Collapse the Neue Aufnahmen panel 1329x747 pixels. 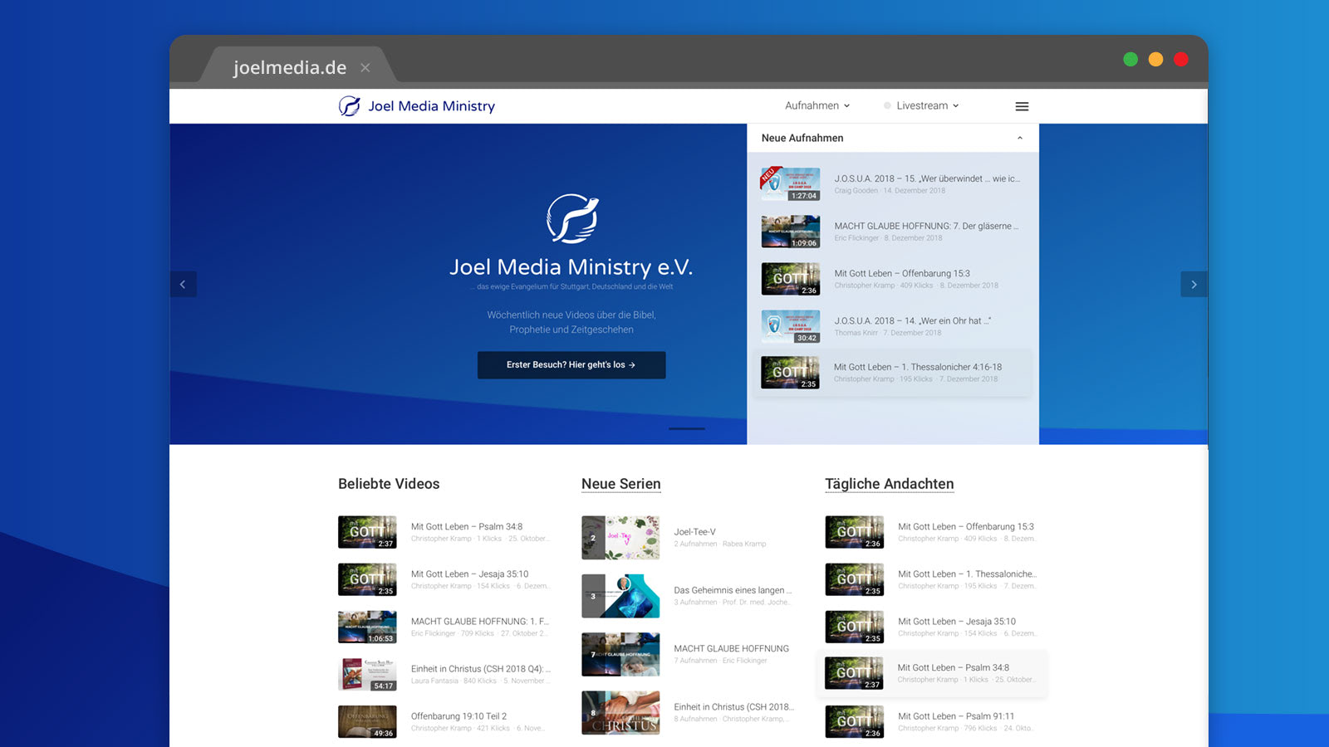tap(1020, 138)
